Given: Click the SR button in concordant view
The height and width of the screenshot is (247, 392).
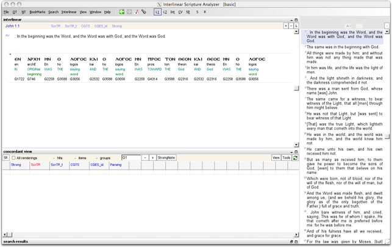Looking at the screenshot, I should 6,157.
